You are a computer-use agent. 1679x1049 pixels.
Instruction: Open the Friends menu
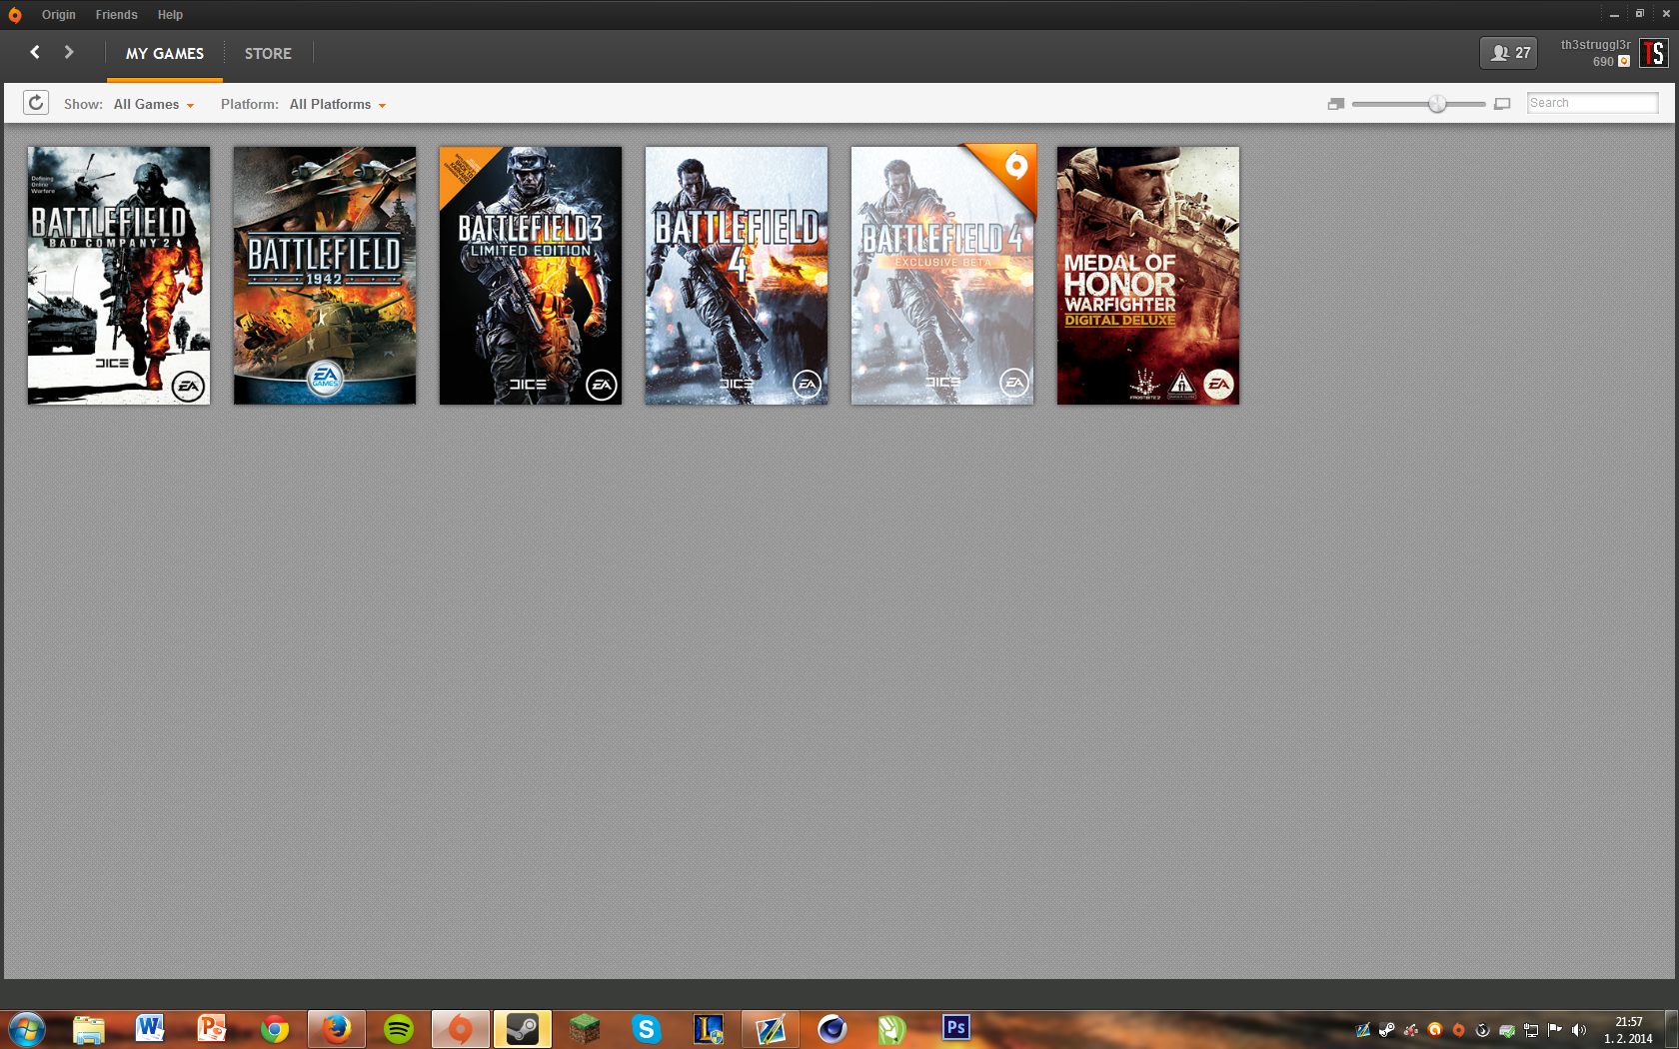click(117, 15)
